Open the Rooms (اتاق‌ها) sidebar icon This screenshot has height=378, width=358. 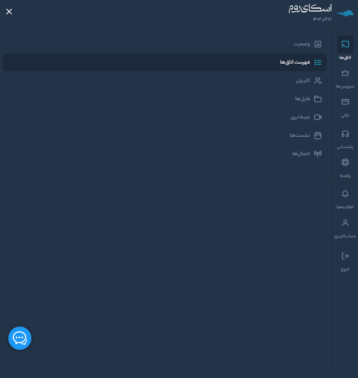(345, 45)
